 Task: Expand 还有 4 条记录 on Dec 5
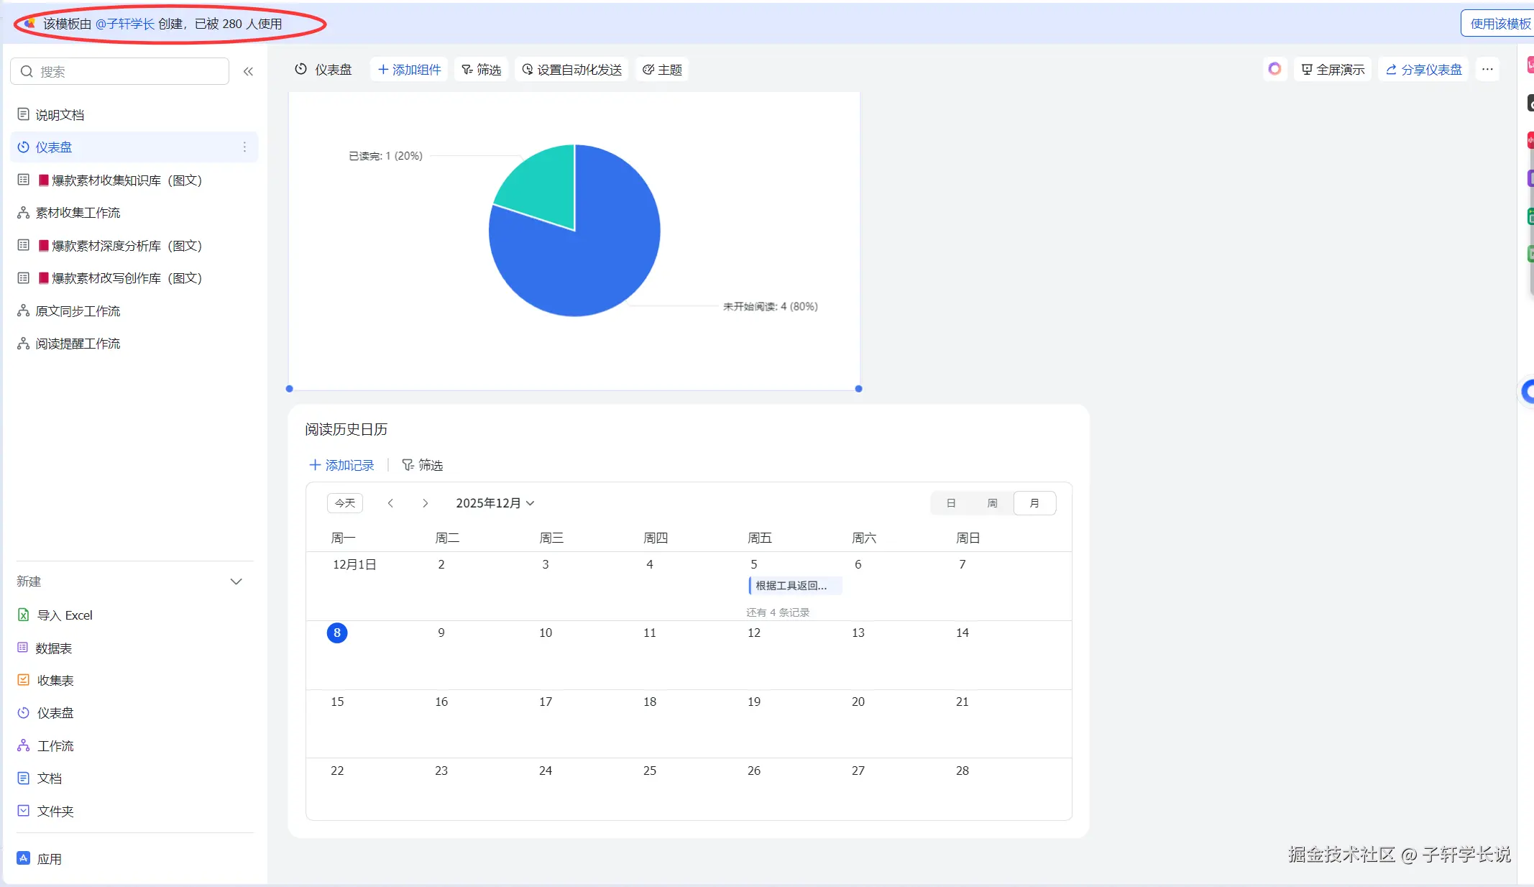click(778, 612)
